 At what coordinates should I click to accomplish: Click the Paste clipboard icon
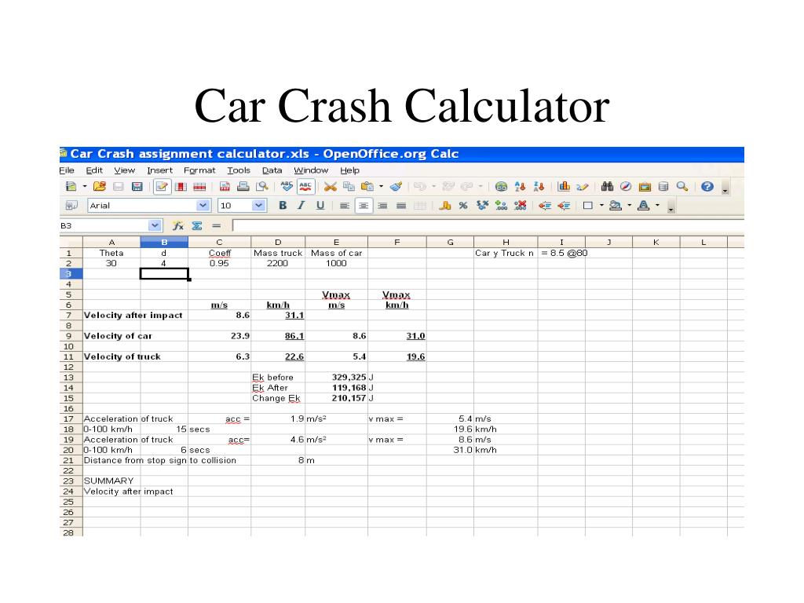[367, 187]
